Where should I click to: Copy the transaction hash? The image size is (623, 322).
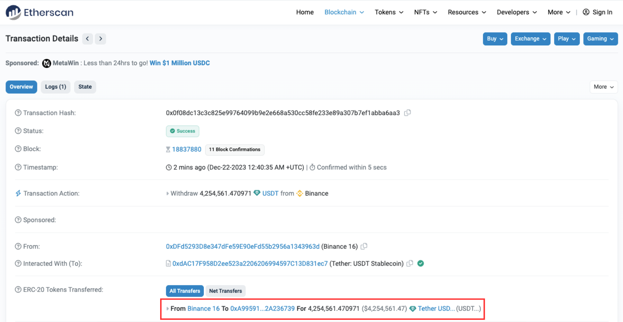[x=408, y=113]
